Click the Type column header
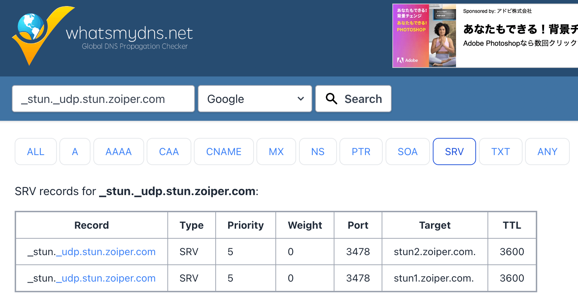This screenshot has width=578, height=298. [192, 225]
